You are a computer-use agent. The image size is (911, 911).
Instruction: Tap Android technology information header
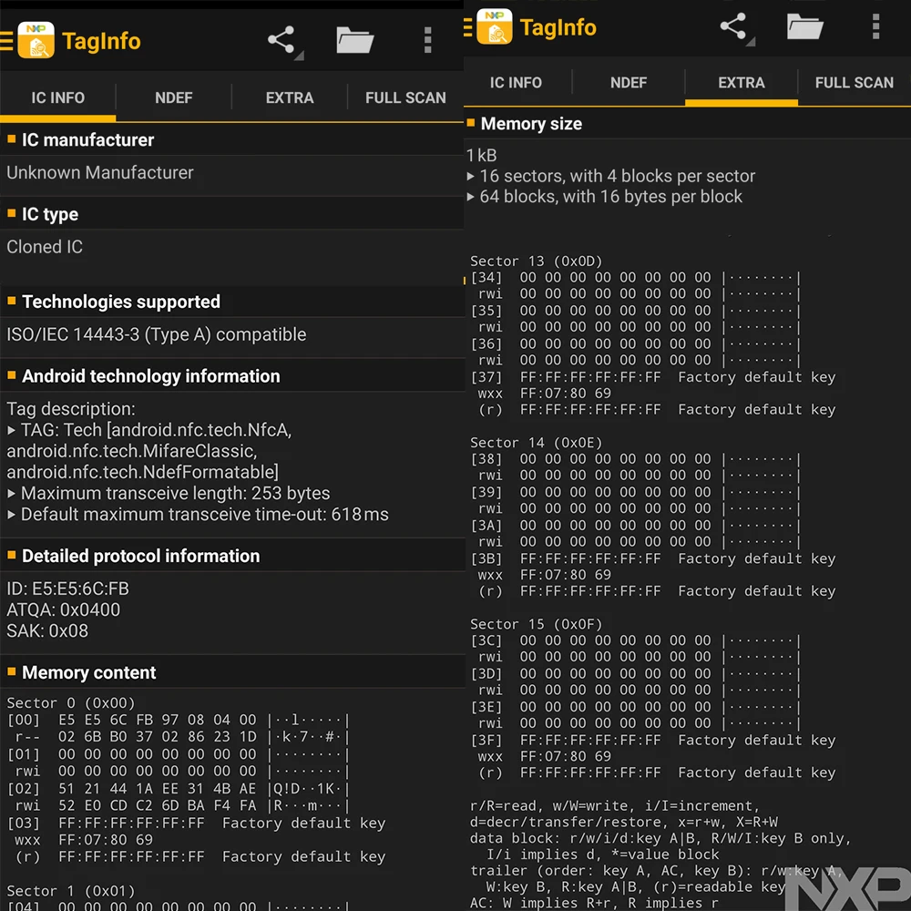231,376
